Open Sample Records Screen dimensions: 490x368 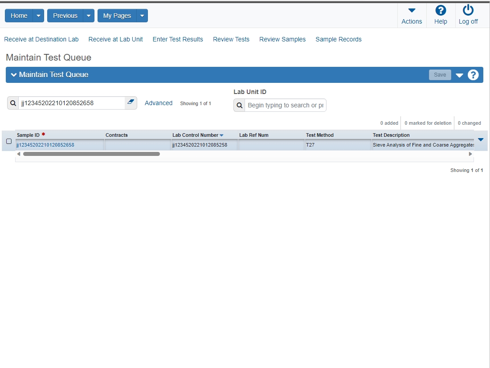[339, 39]
